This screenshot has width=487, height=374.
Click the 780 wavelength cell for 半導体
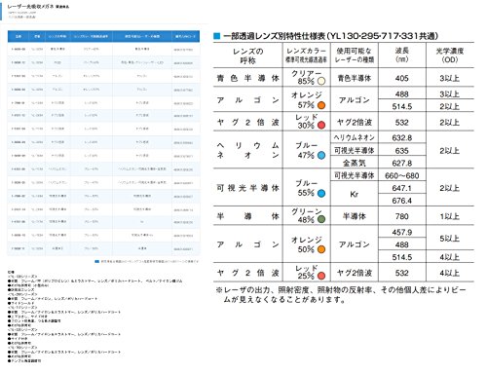(x=402, y=216)
